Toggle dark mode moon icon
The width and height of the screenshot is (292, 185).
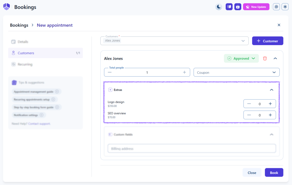tap(219, 7)
